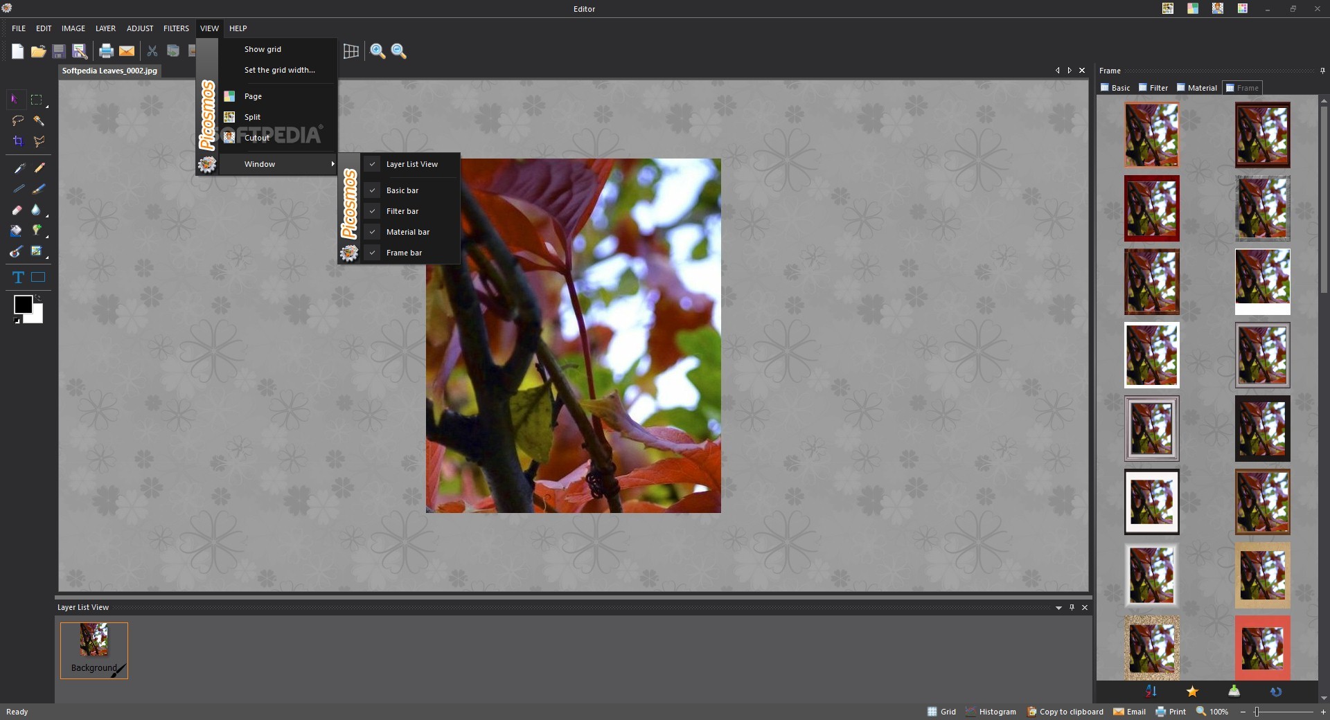Screen dimensions: 1330x720
Task: Click the Save floppy disk icon
Action: click(x=59, y=51)
